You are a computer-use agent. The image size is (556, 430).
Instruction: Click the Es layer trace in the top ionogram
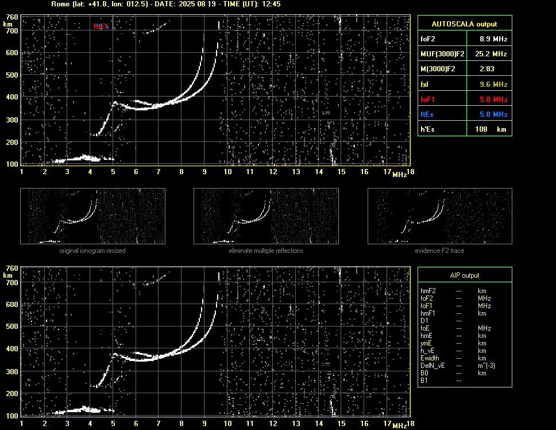click(83, 159)
